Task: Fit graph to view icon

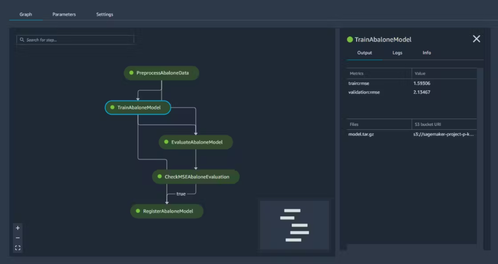Action: 18,248
